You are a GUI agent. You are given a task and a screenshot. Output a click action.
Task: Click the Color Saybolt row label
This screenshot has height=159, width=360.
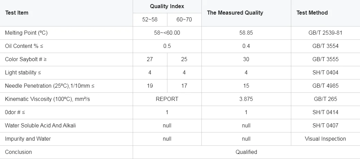coord(26,59)
